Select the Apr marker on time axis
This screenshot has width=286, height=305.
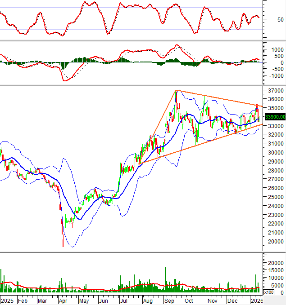(63, 300)
